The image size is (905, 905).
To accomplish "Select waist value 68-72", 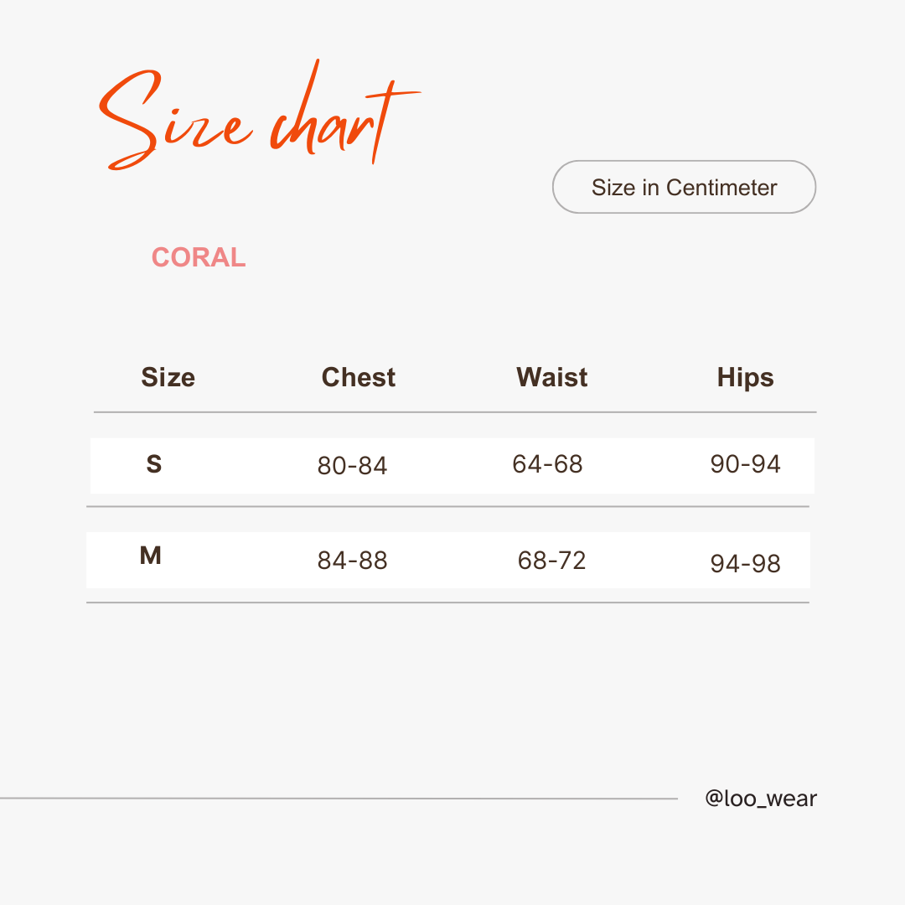I will click(551, 561).
